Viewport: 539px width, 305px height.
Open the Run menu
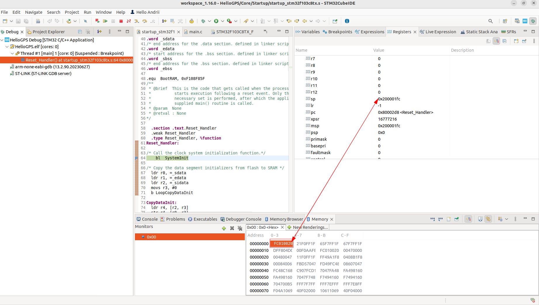coord(87,12)
